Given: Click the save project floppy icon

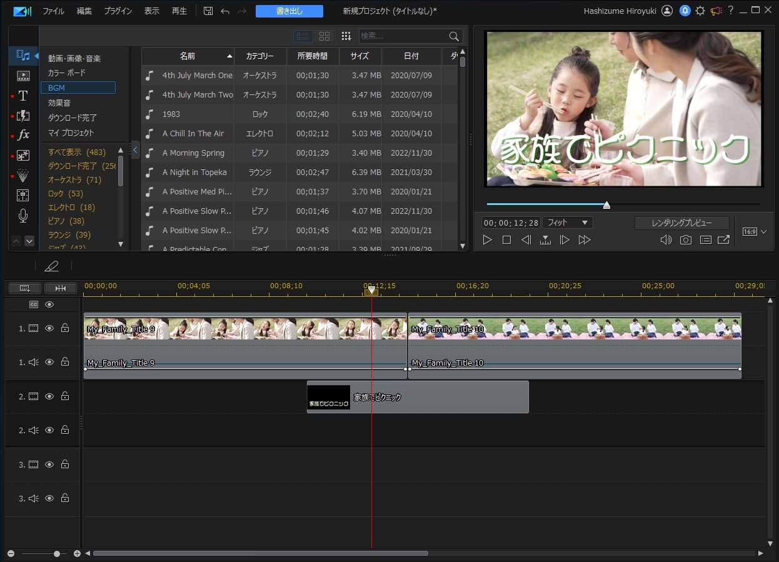Looking at the screenshot, I should point(208,11).
